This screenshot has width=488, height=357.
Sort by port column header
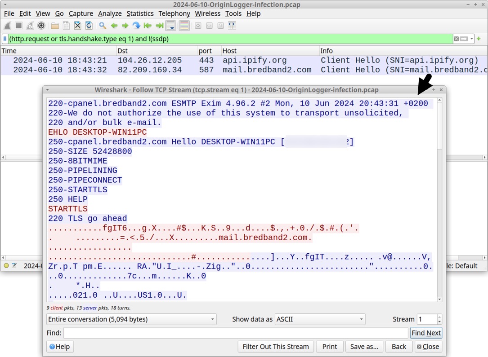(210, 51)
